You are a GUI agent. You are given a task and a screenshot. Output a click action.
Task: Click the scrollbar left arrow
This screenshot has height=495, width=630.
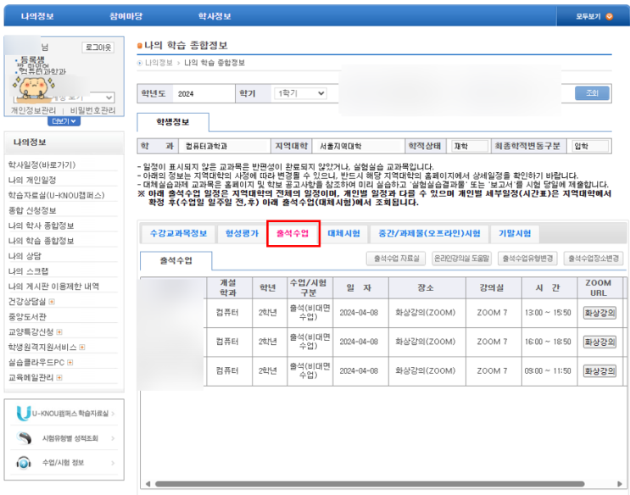(x=148, y=484)
